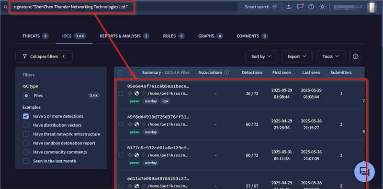Open the Export dropdown
The image size is (383, 189).
click(297, 56)
